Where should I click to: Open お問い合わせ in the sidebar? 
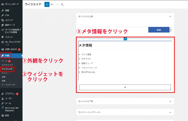click(11, 49)
